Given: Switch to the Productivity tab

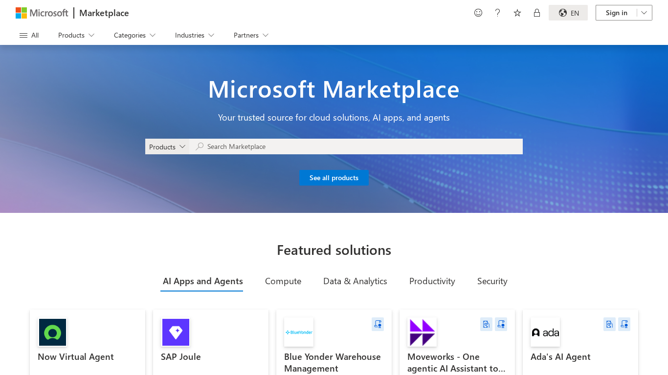Looking at the screenshot, I should (x=432, y=281).
